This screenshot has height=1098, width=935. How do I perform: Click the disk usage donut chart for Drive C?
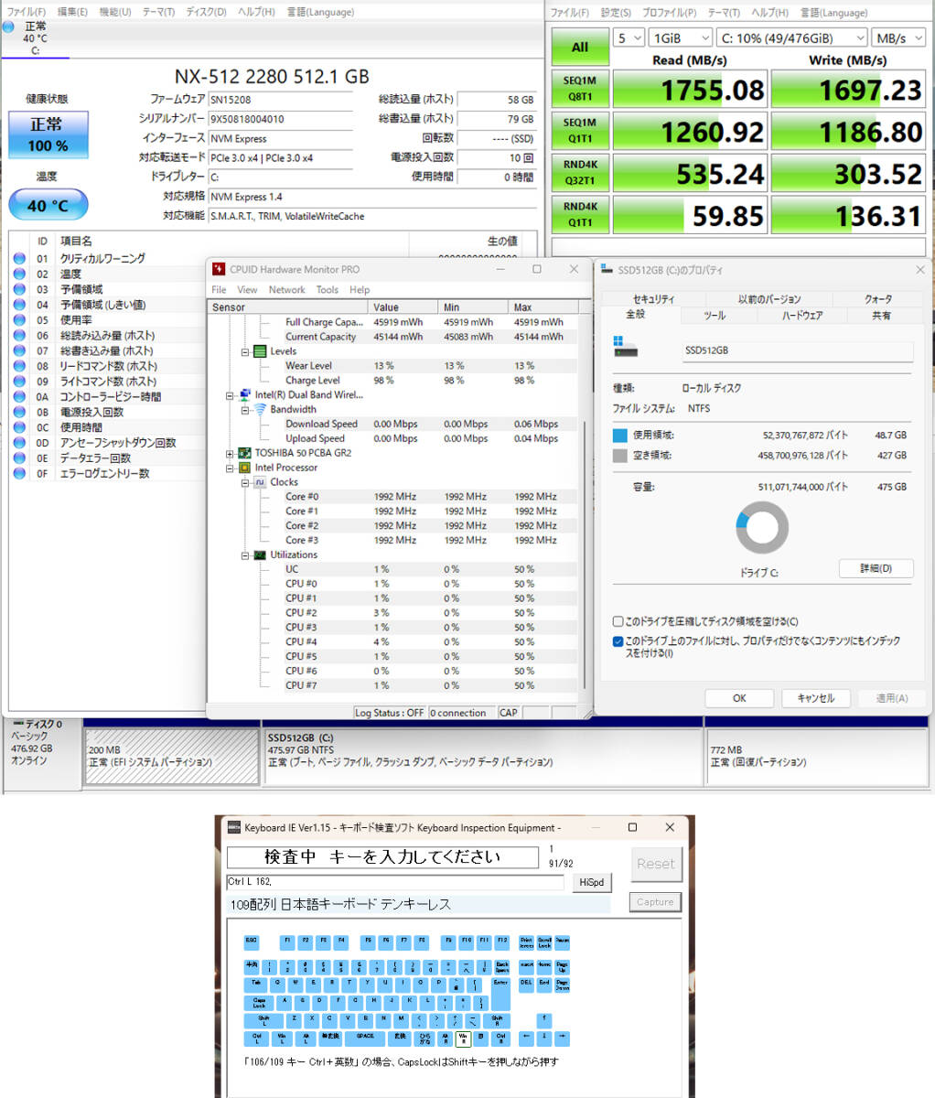click(x=762, y=528)
